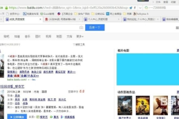
Task: Click the camera image search icon
Action: point(81,27)
